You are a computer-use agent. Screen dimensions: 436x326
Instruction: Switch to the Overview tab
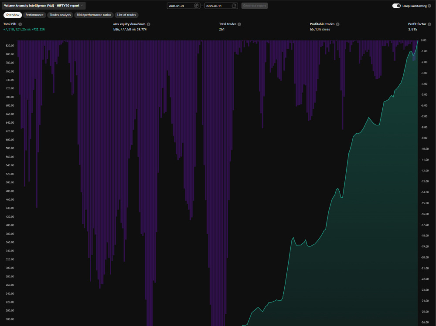13,15
